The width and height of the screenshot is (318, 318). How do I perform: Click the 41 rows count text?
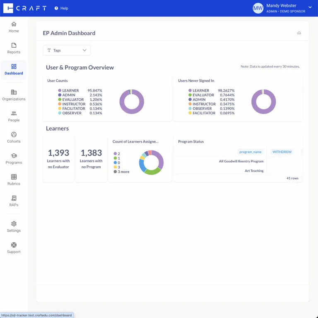(x=292, y=178)
